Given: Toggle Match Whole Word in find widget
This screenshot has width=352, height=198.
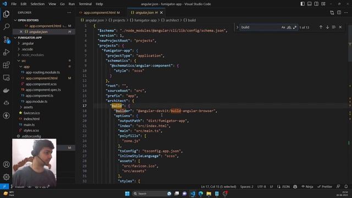Looking at the screenshot, I should [x=289, y=27].
